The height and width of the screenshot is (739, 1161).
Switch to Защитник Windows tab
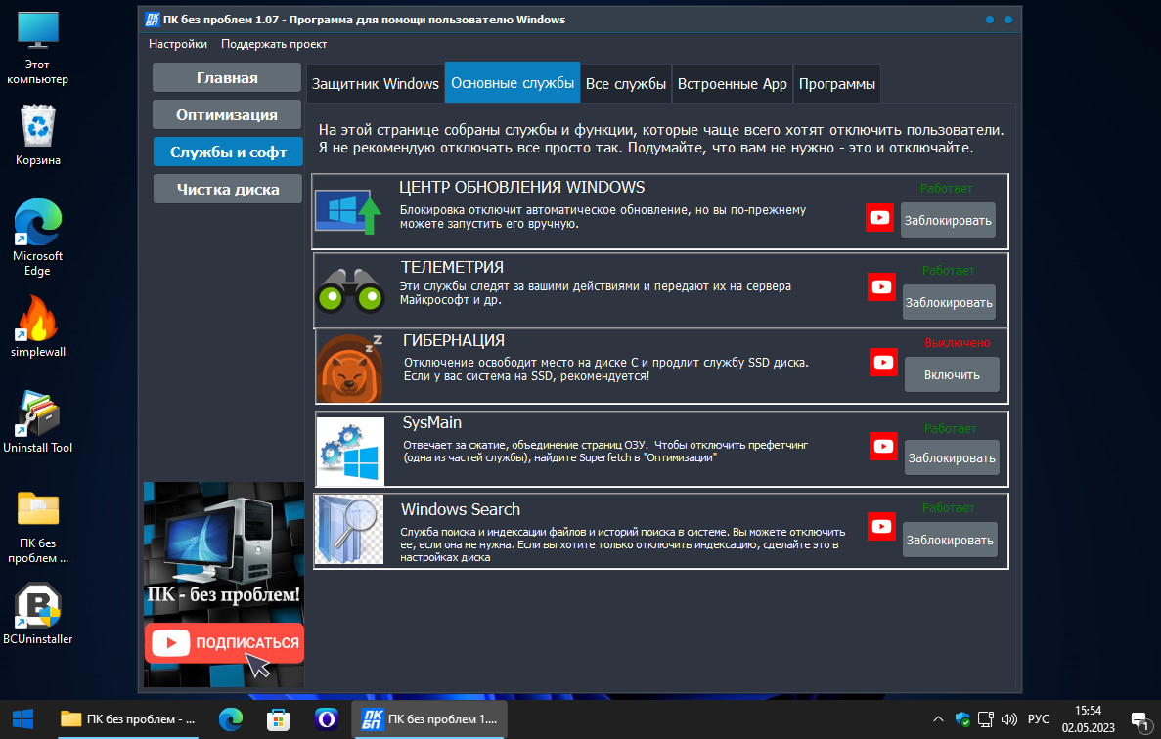coord(376,84)
